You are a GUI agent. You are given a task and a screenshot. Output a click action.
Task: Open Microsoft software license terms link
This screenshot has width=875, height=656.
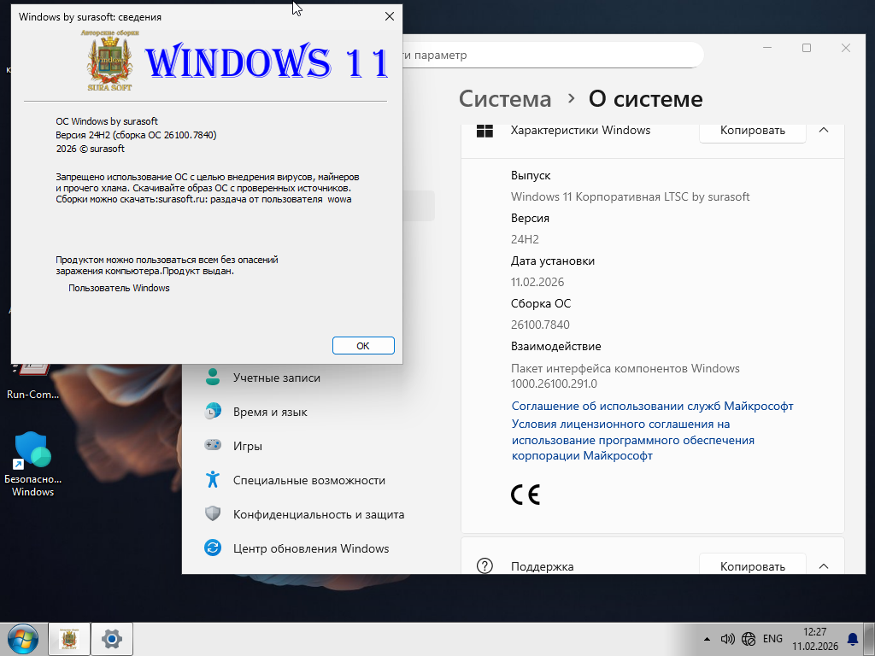(633, 440)
